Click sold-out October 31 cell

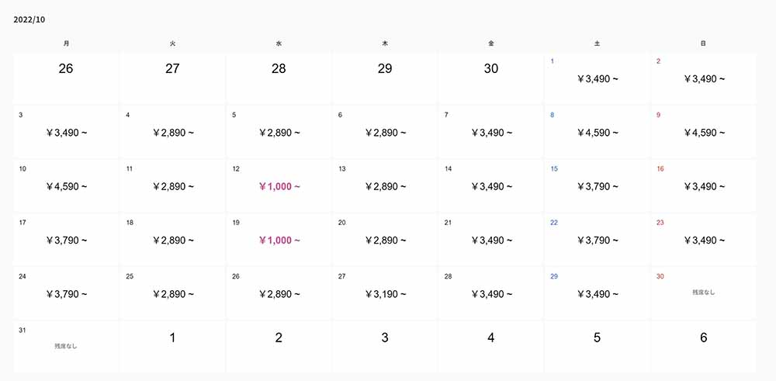pyautogui.click(x=66, y=346)
